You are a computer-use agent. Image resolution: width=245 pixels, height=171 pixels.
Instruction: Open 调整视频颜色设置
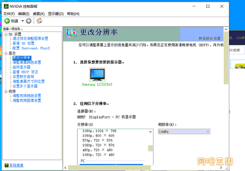click(x=27, y=96)
